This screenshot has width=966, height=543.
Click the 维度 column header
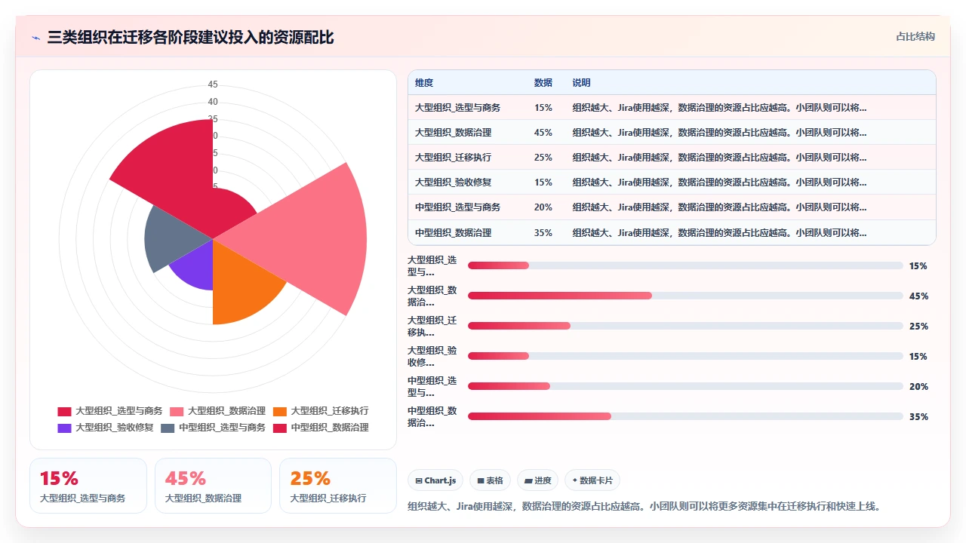[424, 83]
